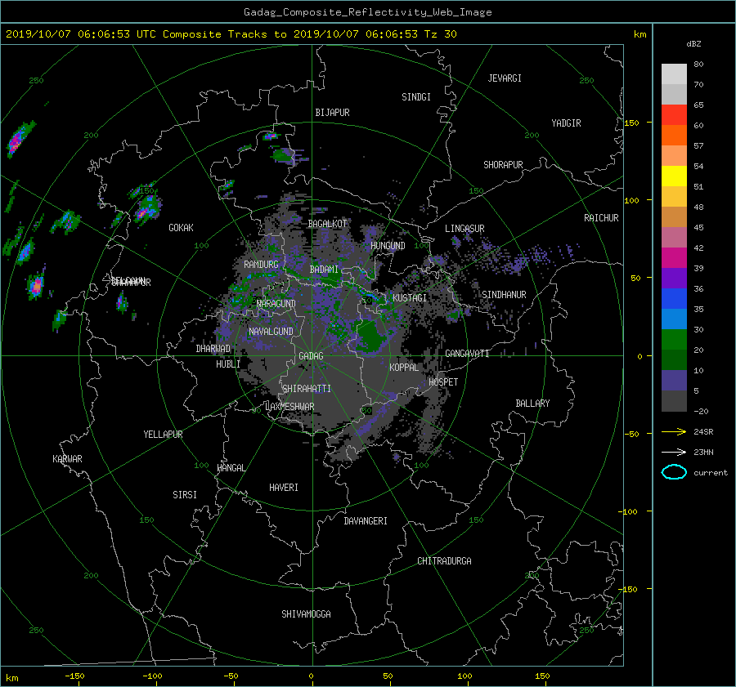Click the GOKAK city label

(182, 228)
